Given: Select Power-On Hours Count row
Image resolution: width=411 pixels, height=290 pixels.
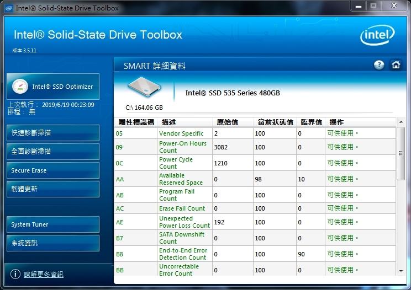Looking at the screenshot, I should pyautogui.click(x=255, y=147).
